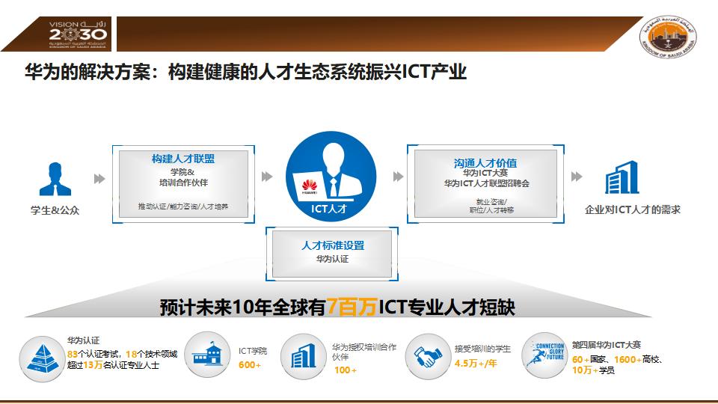Click the arrow before the ICT talent circle
The image size is (718, 404).
tap(267, 177)
